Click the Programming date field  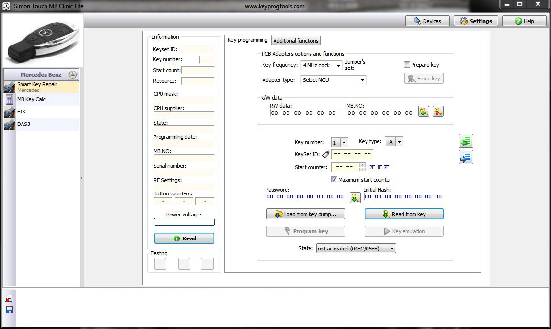(184, 144)
